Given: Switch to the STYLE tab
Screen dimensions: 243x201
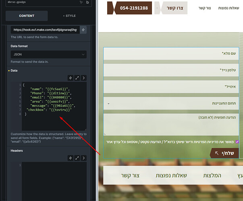Looking at the screenshot, I should (x=69, y=16).
